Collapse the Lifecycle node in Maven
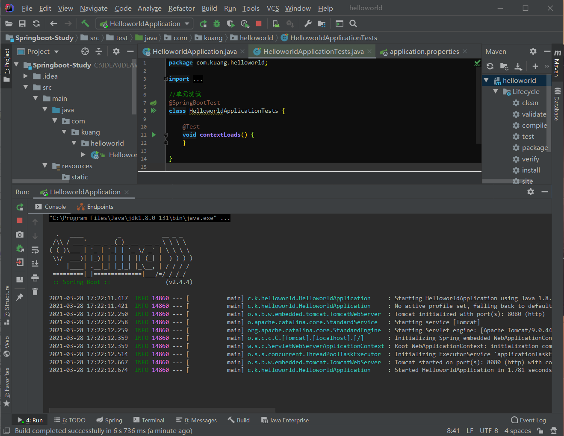This screenshot has height=436, width=564. click(496, 91)
